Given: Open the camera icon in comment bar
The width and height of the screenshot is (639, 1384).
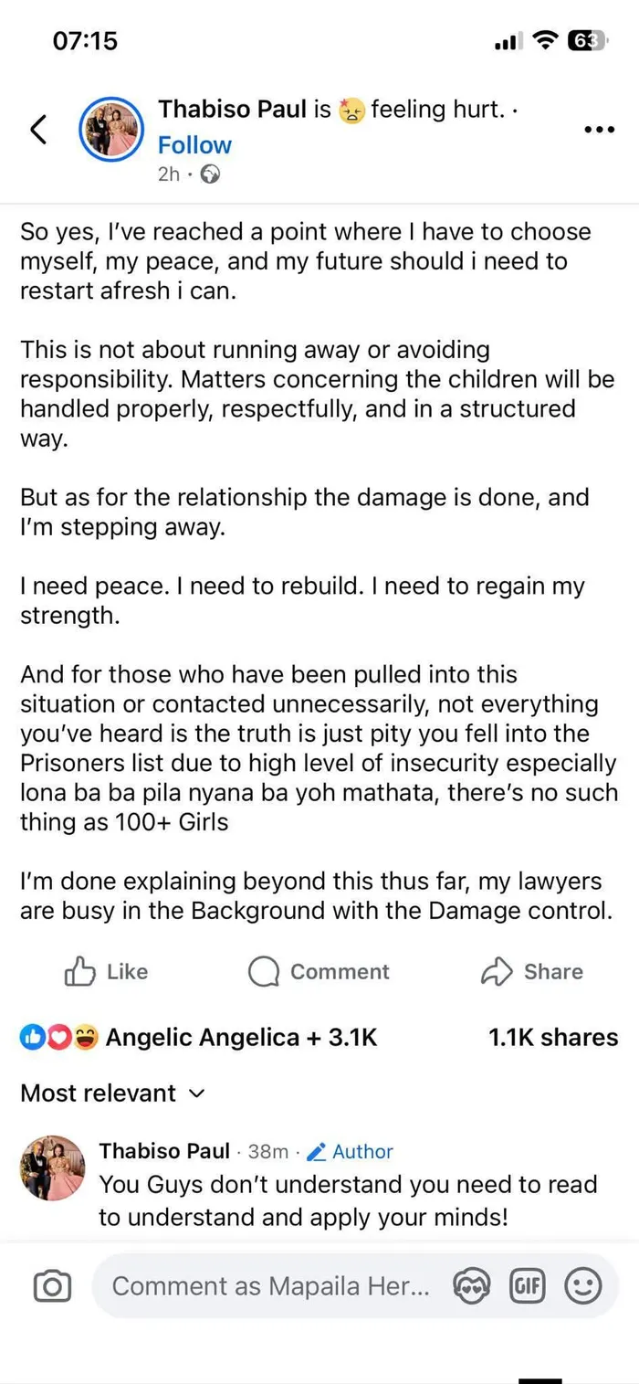Looking at the screenshot, I should click(x=52, y=1287).
